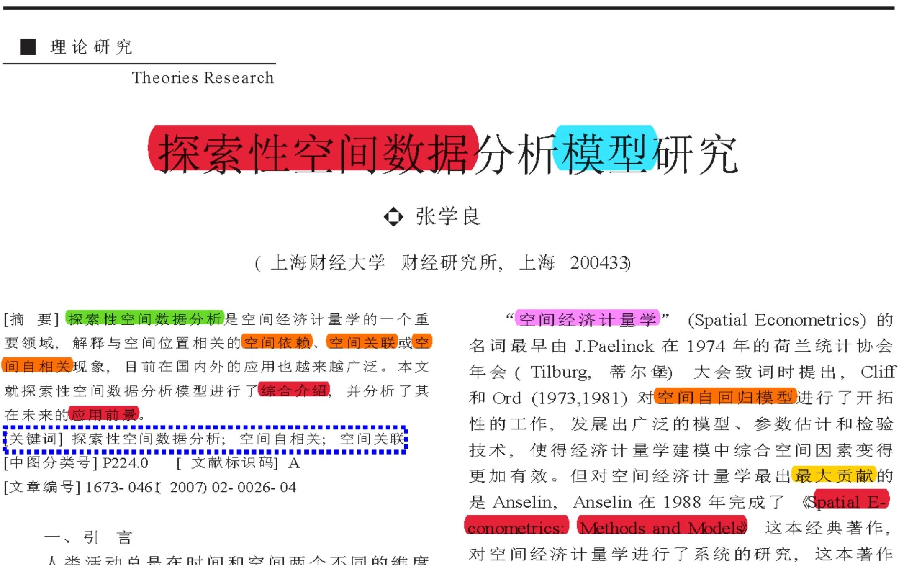Image resolution: width=904 pixels, height=565 pixels.
Task: Click the orange highlighted '空间依赖'
Action: pyautogui.click(x=277, y=342)
